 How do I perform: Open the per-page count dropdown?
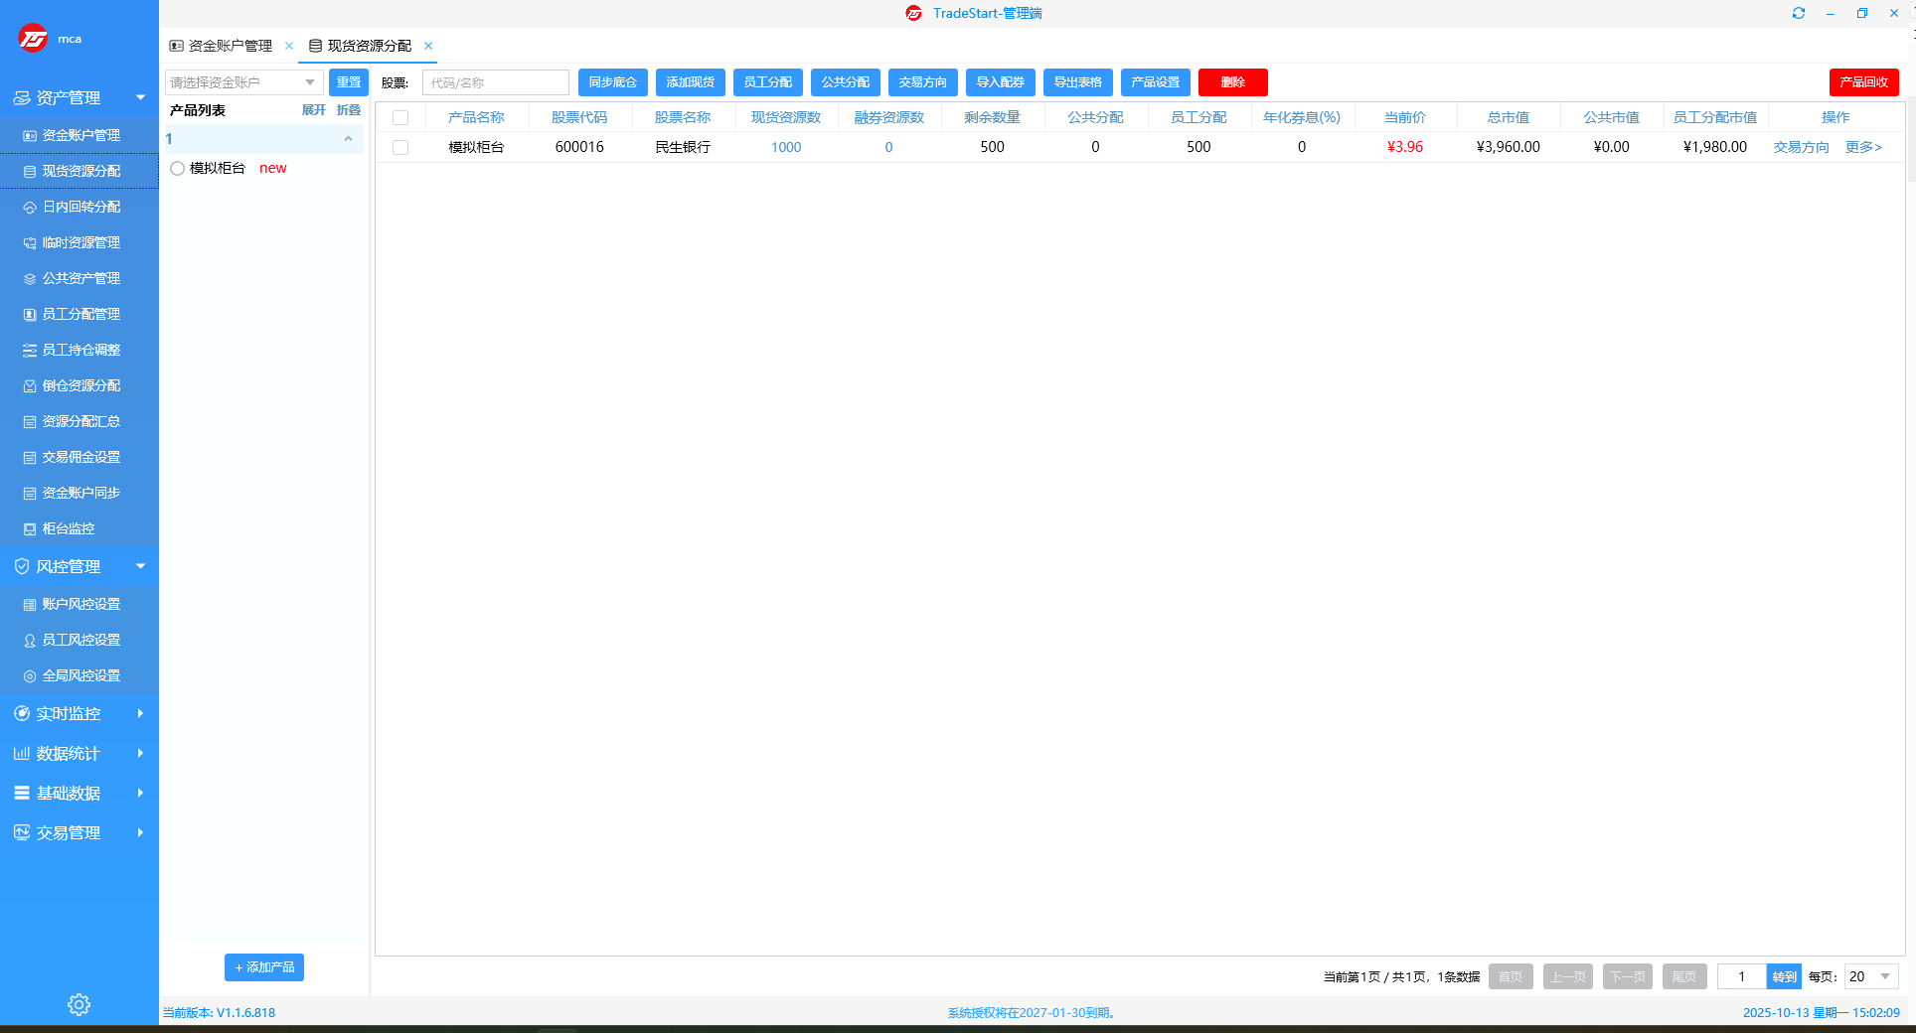tap(1871, 976)
